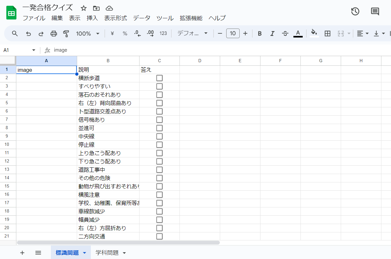This screenshot has width=391, height=259.
Task: Increase font size with plus
Action: [245, 33]
